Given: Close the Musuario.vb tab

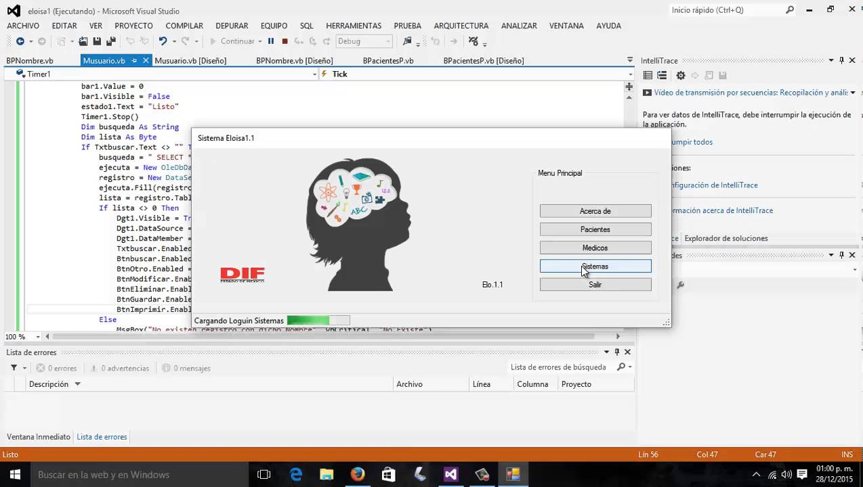Looking at the screenshot, I should click(x=146, y=60).
